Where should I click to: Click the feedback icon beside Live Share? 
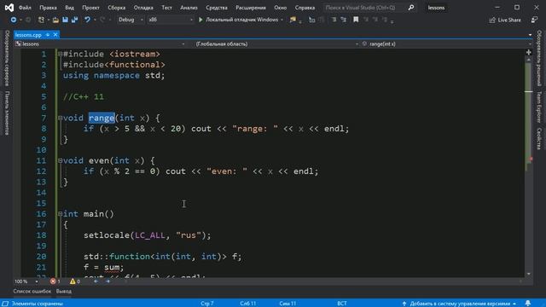tap(534, 20)
